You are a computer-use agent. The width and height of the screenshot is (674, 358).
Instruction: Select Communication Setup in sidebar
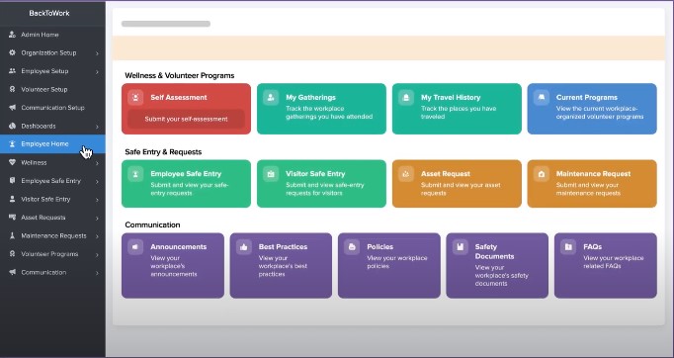pos(52,108)
